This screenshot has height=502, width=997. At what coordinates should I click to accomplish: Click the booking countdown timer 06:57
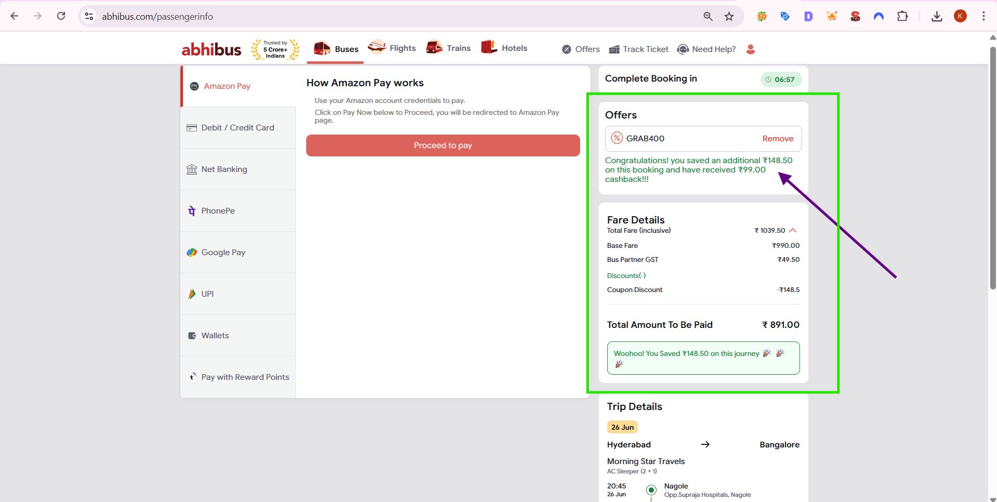coord(781,80)
